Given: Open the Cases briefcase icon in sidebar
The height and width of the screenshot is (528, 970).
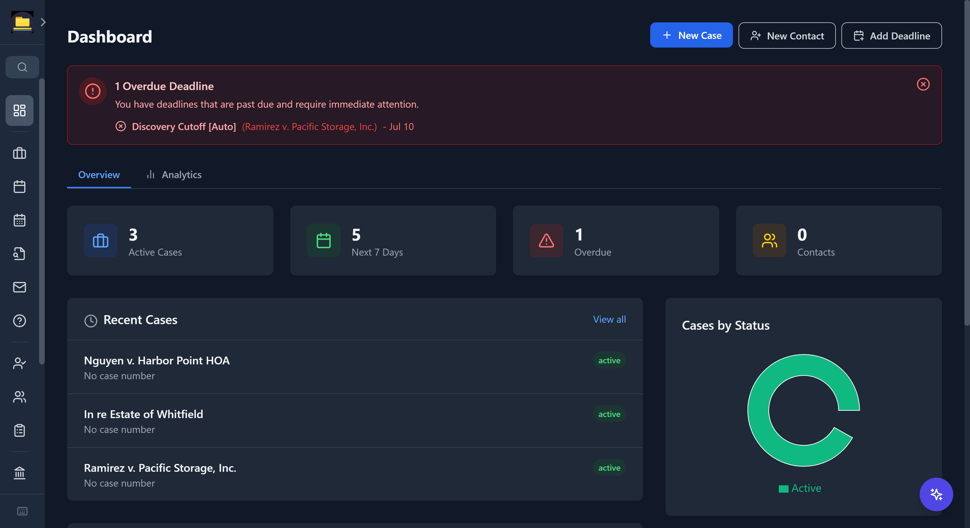Looking at the screenshot, I should 20,153.
